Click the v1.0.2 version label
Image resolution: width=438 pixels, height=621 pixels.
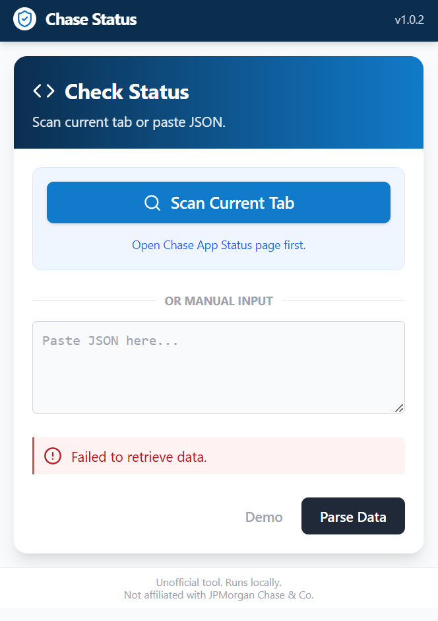(409, 20)
